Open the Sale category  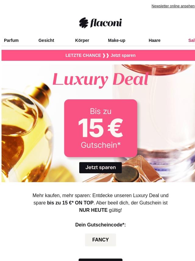(x=192, y=40)
